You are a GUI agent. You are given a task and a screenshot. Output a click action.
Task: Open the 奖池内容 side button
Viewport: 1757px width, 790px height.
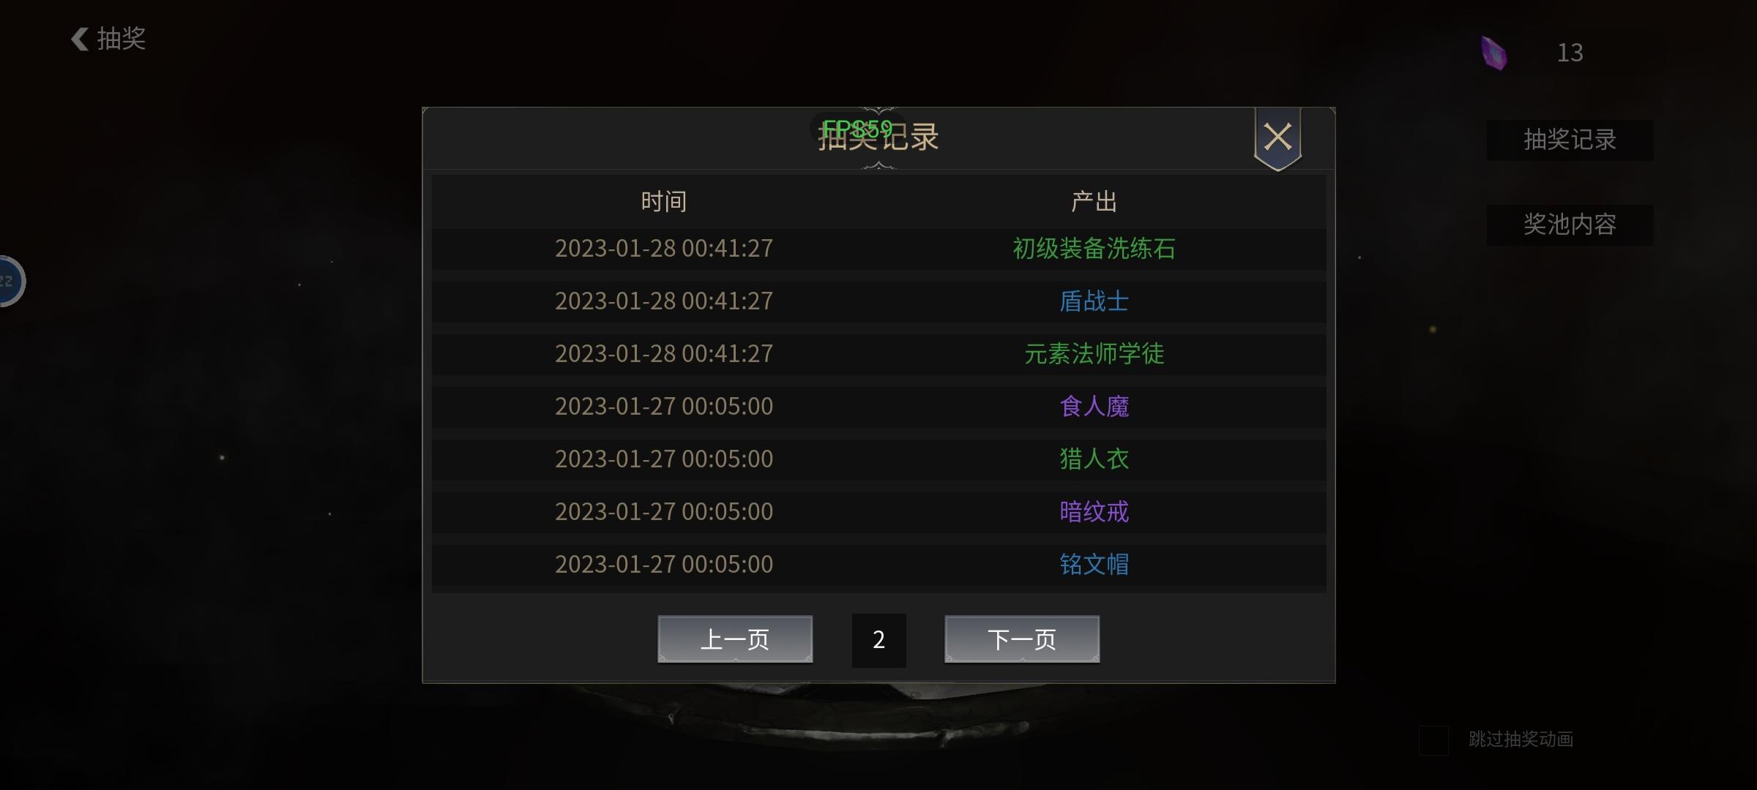point(1570,225)
